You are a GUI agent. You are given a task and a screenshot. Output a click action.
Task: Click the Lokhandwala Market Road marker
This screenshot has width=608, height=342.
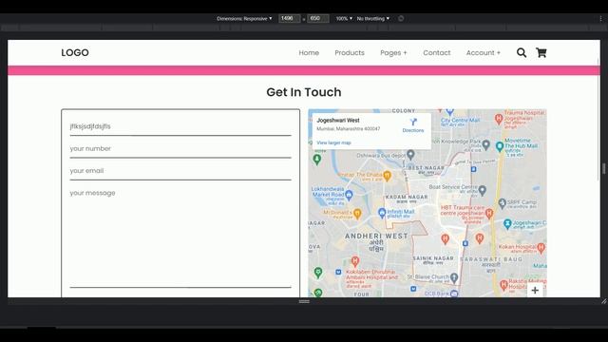pos(349,195)
